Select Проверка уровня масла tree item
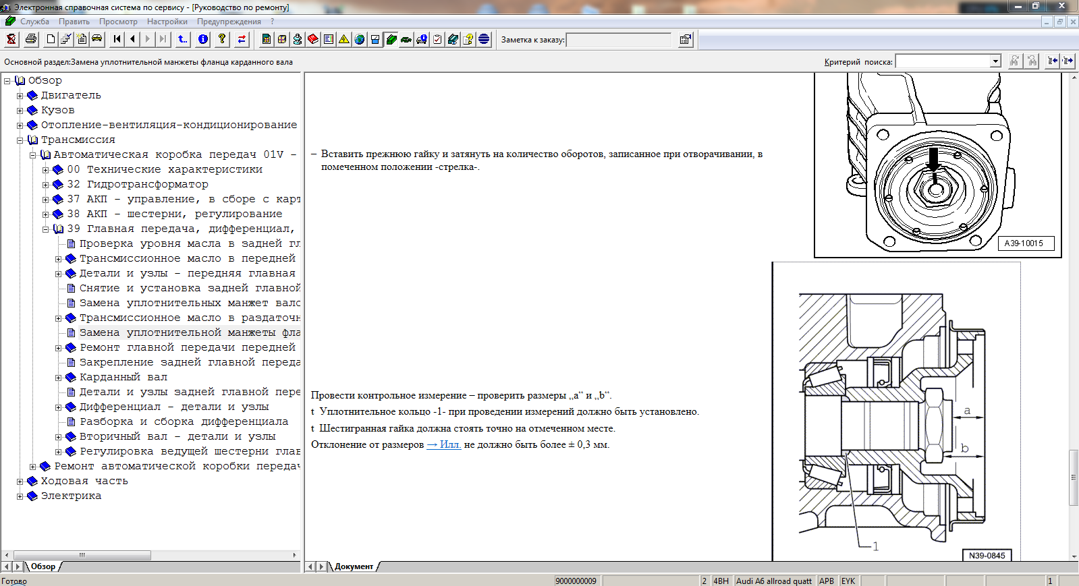 coord(190,243)
